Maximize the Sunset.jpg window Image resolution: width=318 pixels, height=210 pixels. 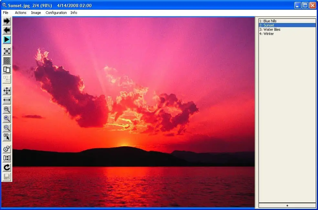[x=305, y=5]
